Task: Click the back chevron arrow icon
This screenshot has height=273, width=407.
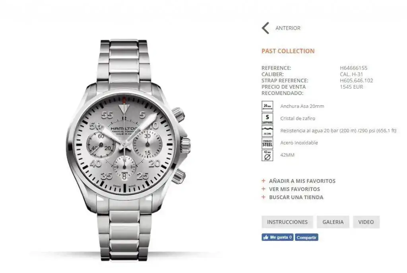Action: pyautogui.click(x=265, y=28)
